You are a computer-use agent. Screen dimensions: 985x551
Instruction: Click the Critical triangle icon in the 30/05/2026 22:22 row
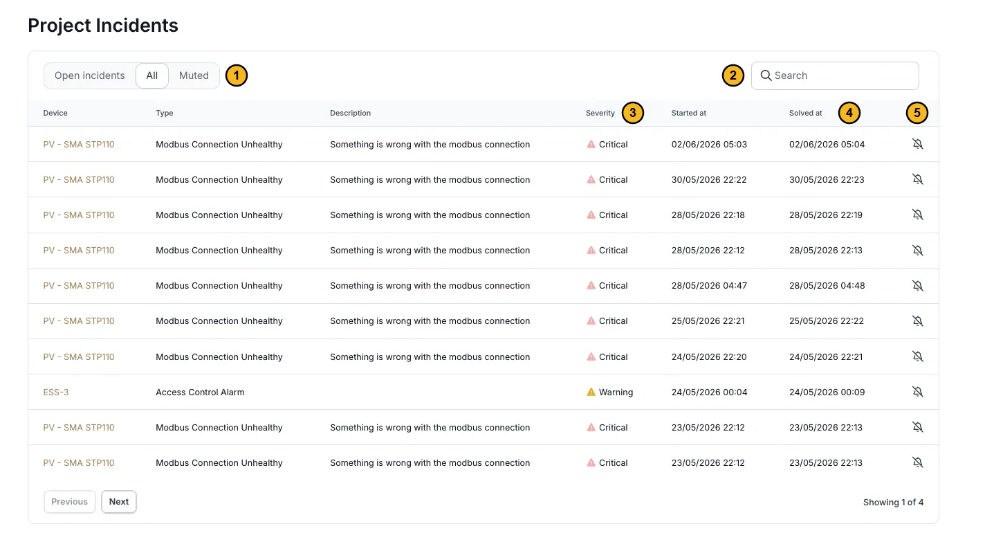tap(591, 179)
